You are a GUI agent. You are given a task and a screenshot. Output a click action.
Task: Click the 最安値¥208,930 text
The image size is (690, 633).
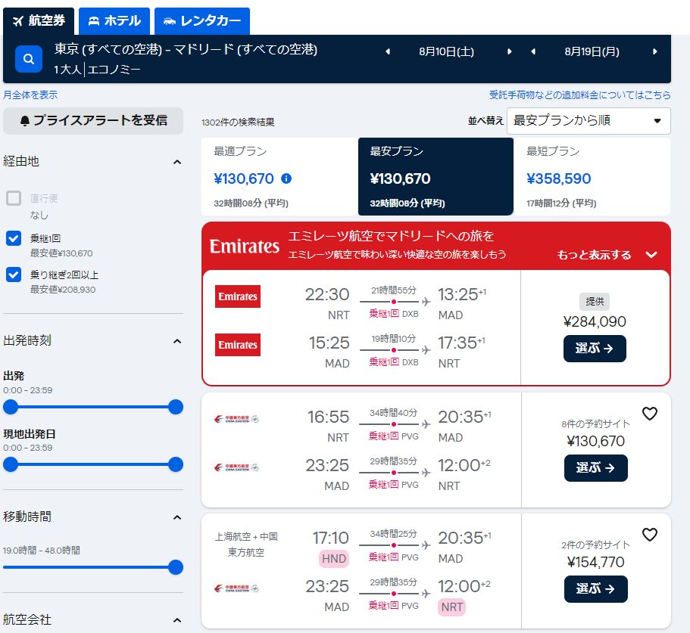tap(63, 290)
